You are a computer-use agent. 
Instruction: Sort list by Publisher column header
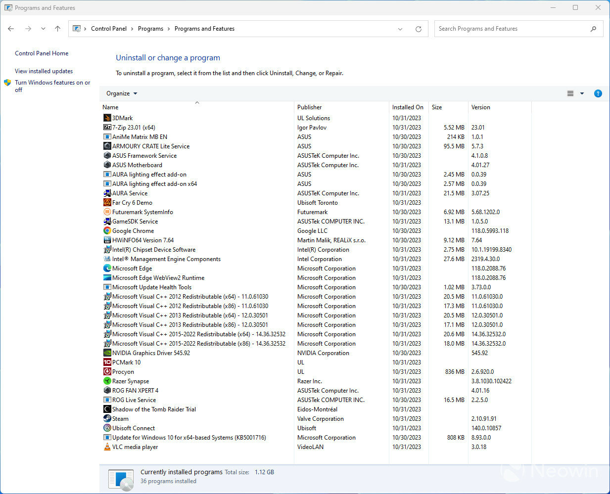pos(341,107)
